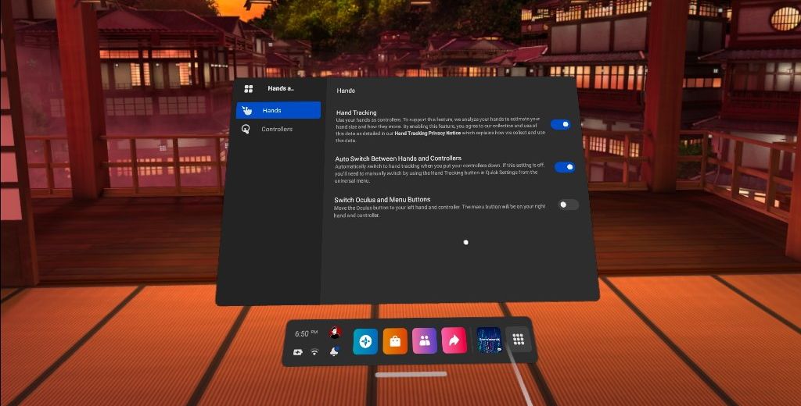Click the Hand Tracking setting title
This screenshot has height=406, width=801.
(x=357, y=112)
